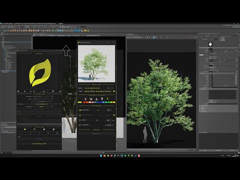
Task: Pick the red color swatch in Viewport Display
Action: tap(84, 102)
